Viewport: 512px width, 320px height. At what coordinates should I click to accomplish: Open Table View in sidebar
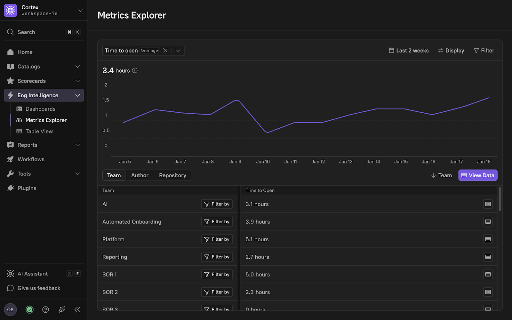(x=39, y=131)
